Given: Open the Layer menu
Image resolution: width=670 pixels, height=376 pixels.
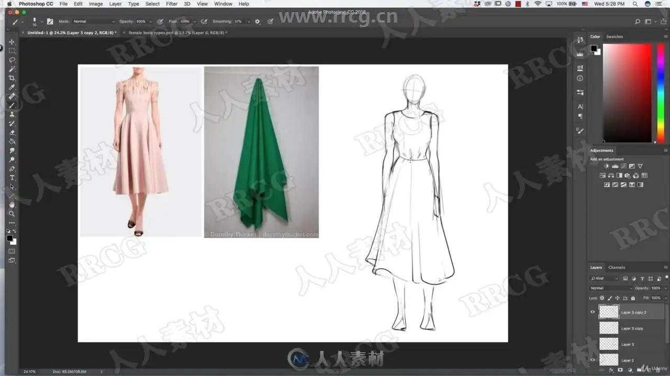Looking at the screenshot, I should [115, 4].
